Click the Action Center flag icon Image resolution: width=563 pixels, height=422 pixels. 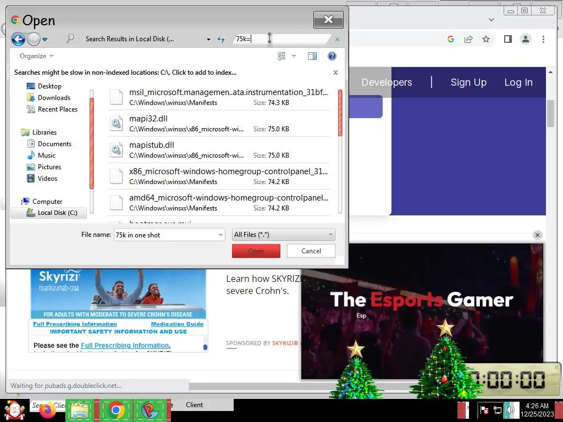484,410
